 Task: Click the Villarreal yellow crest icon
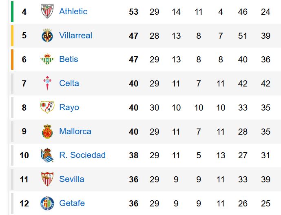pos(47,35)
